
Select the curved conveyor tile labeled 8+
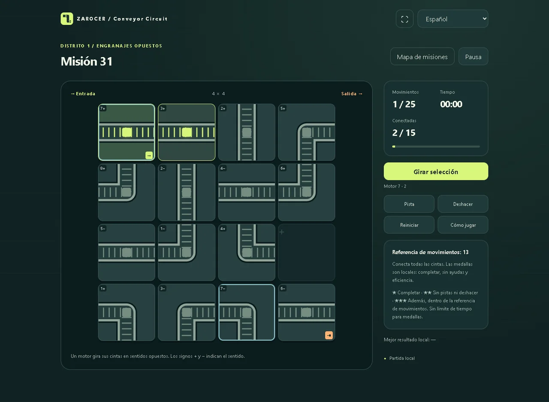[127, 192]
